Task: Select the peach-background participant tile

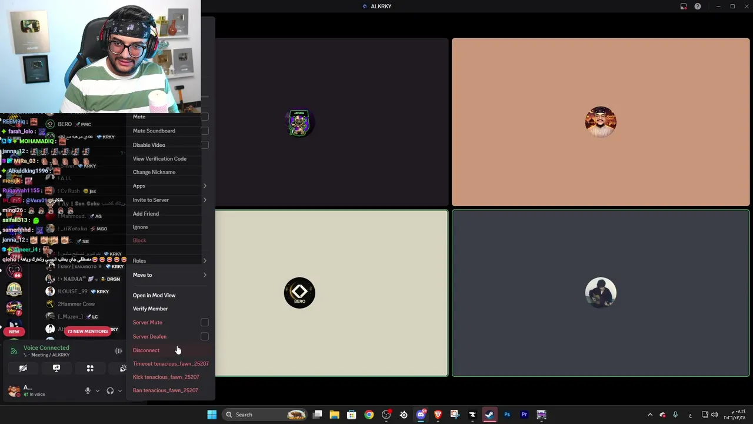Action: point(601,122)
